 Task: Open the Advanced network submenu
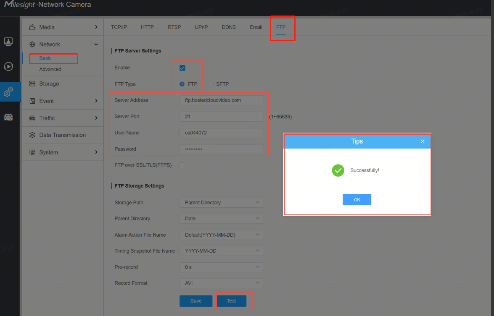pyautogui.click(x=50, y=69)
